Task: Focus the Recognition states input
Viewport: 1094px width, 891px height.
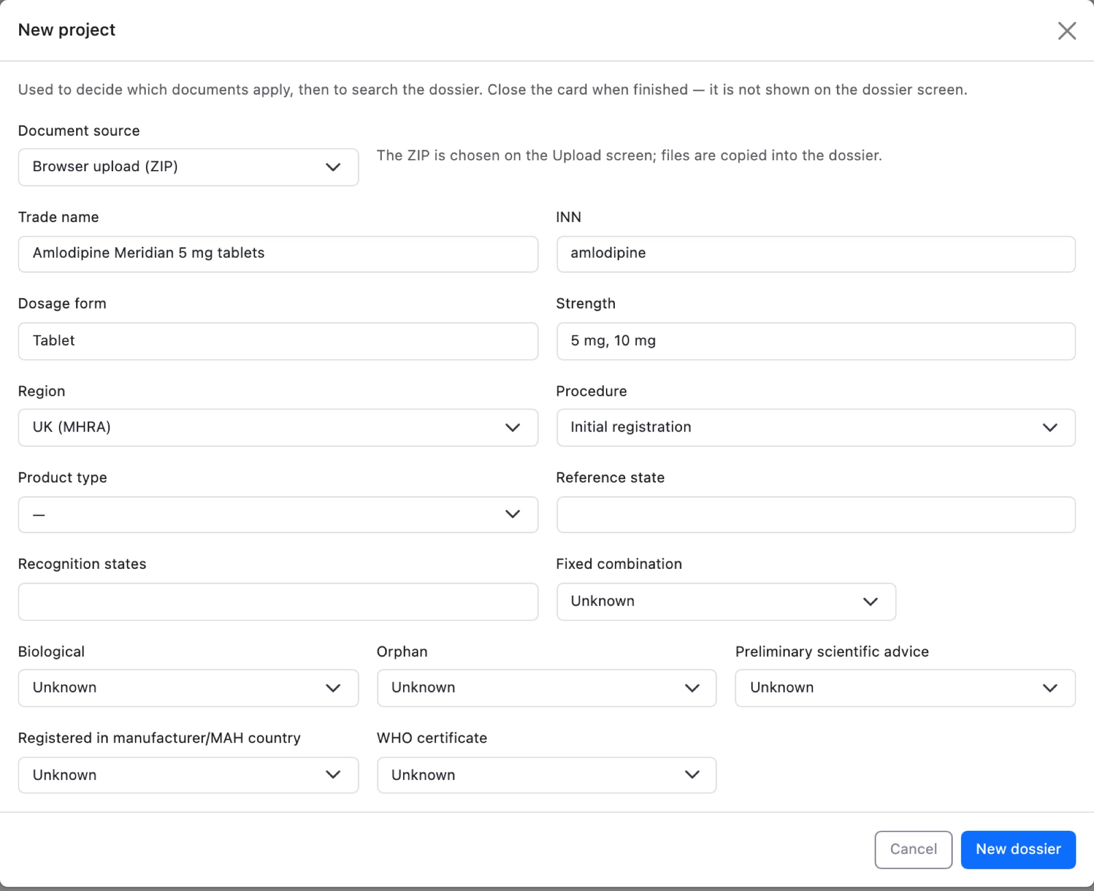Action: point(278,601)
